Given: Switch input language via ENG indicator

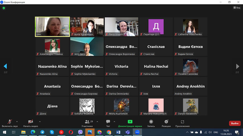Looking at the screenshot, I should (x=216, y=132).
